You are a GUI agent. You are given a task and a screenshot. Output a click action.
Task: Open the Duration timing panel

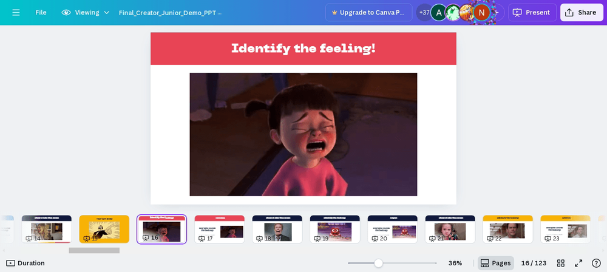[25, 263]
